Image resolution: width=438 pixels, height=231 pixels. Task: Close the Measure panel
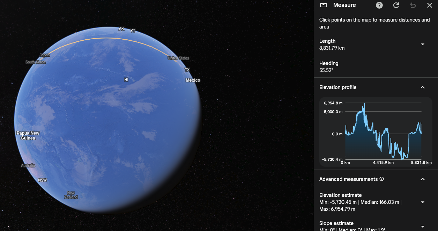[430, 5]
